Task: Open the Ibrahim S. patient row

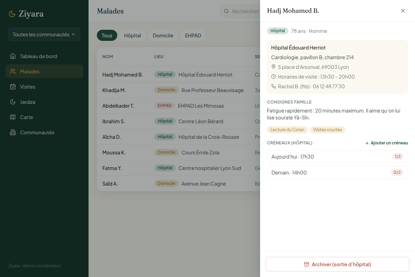Action: 178,121
